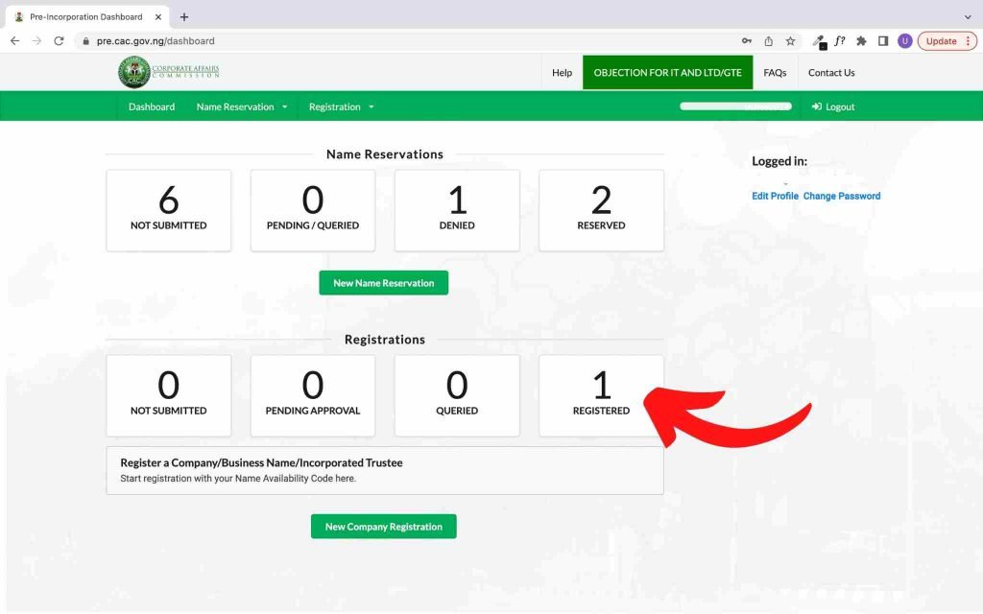Bookmark this page with the star icon

(791, 40)
